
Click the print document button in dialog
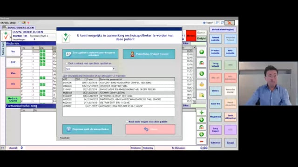(90, 54)
